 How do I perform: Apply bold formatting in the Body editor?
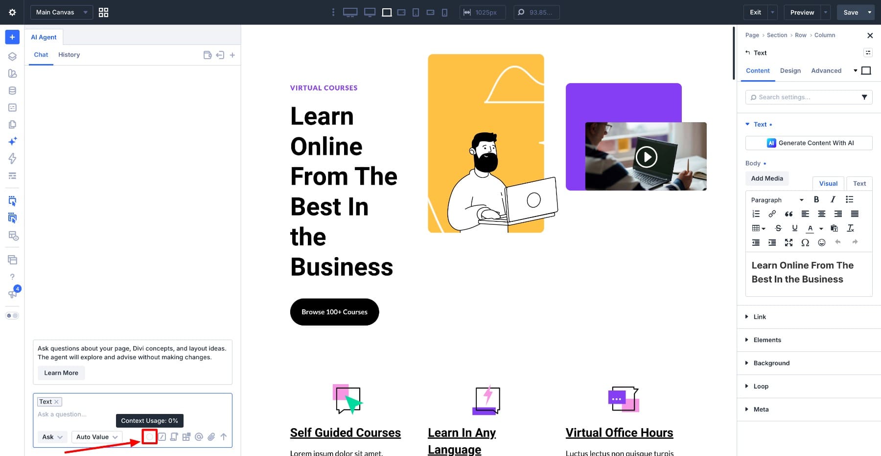point(816,199)
